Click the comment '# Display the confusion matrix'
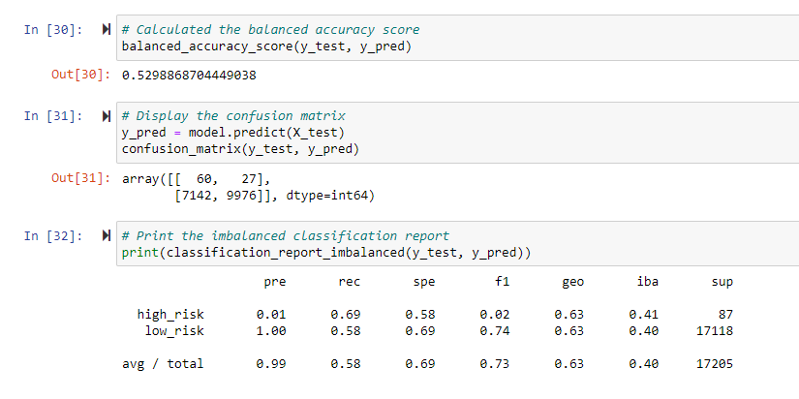 [233, 116]
